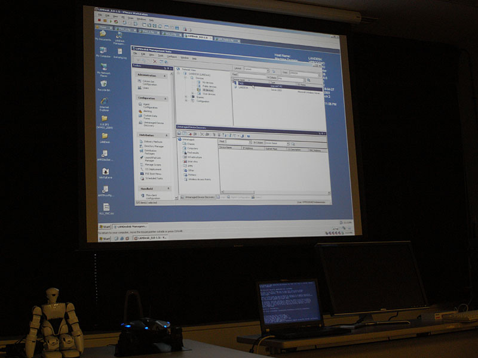This screenshot has height=358, width=478.
Task: Click VMware green power-on play button
Action: tap(111, 21)
